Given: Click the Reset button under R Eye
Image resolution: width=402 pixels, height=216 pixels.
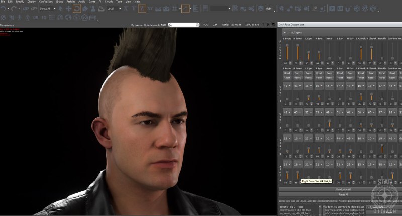Looking at the screenshot, I should point(319,78).
